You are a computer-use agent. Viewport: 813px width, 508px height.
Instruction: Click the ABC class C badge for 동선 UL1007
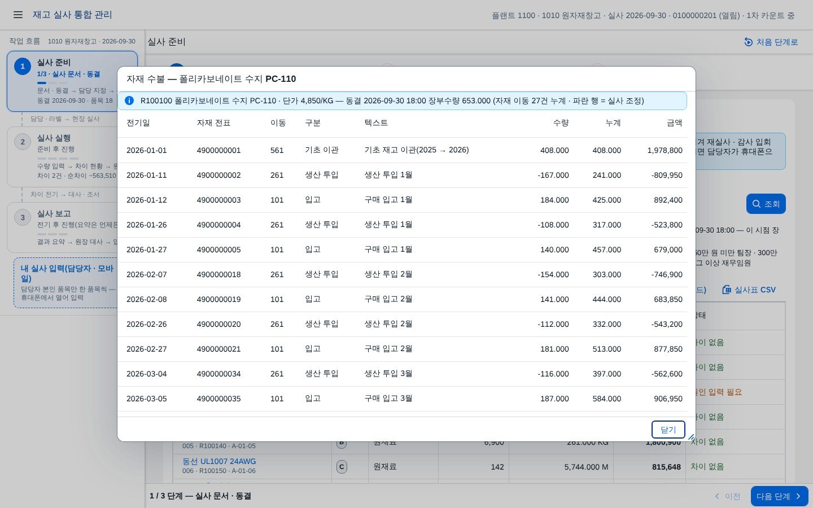[x=342, y=467]
